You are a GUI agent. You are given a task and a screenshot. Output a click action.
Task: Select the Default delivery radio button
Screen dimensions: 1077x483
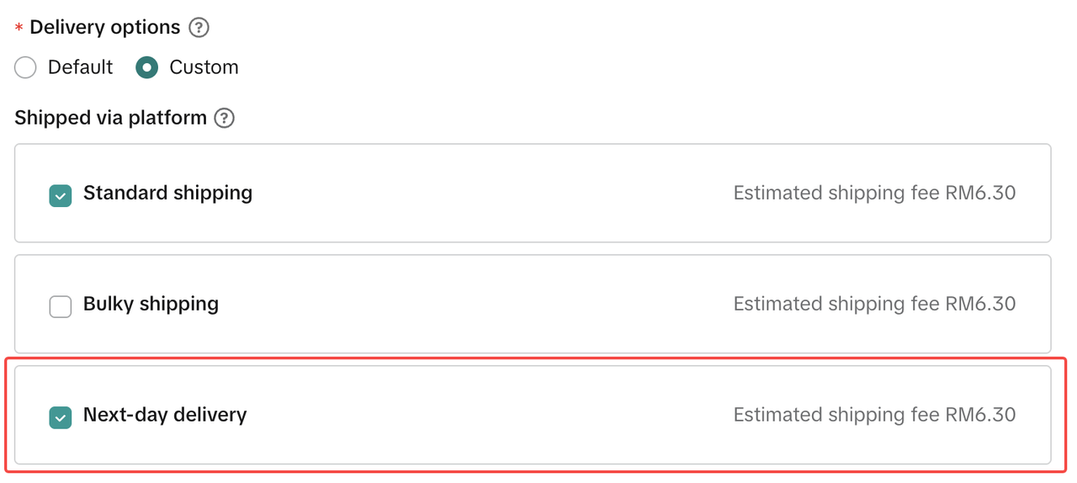coord(25,67)
